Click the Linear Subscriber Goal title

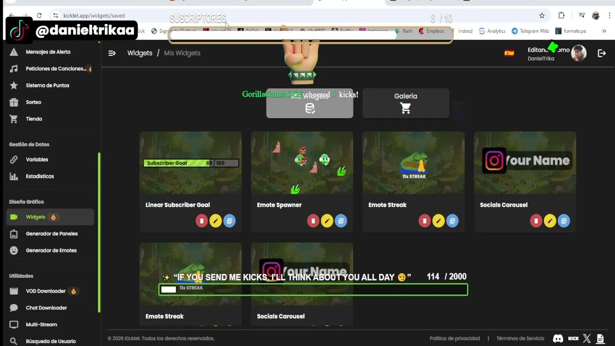[x=178, y=205]
